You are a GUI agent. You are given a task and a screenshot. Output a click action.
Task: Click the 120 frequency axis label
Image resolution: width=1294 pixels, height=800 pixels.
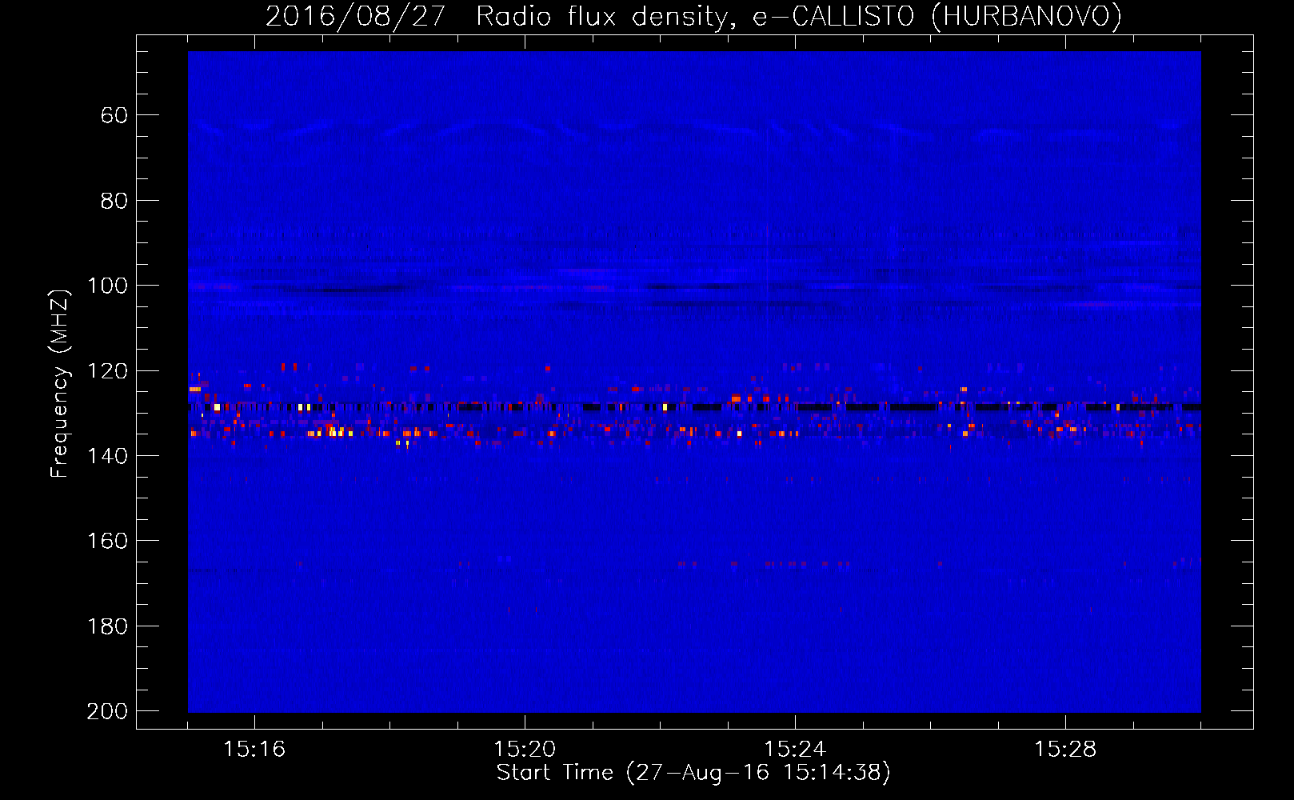pos(107,371)
